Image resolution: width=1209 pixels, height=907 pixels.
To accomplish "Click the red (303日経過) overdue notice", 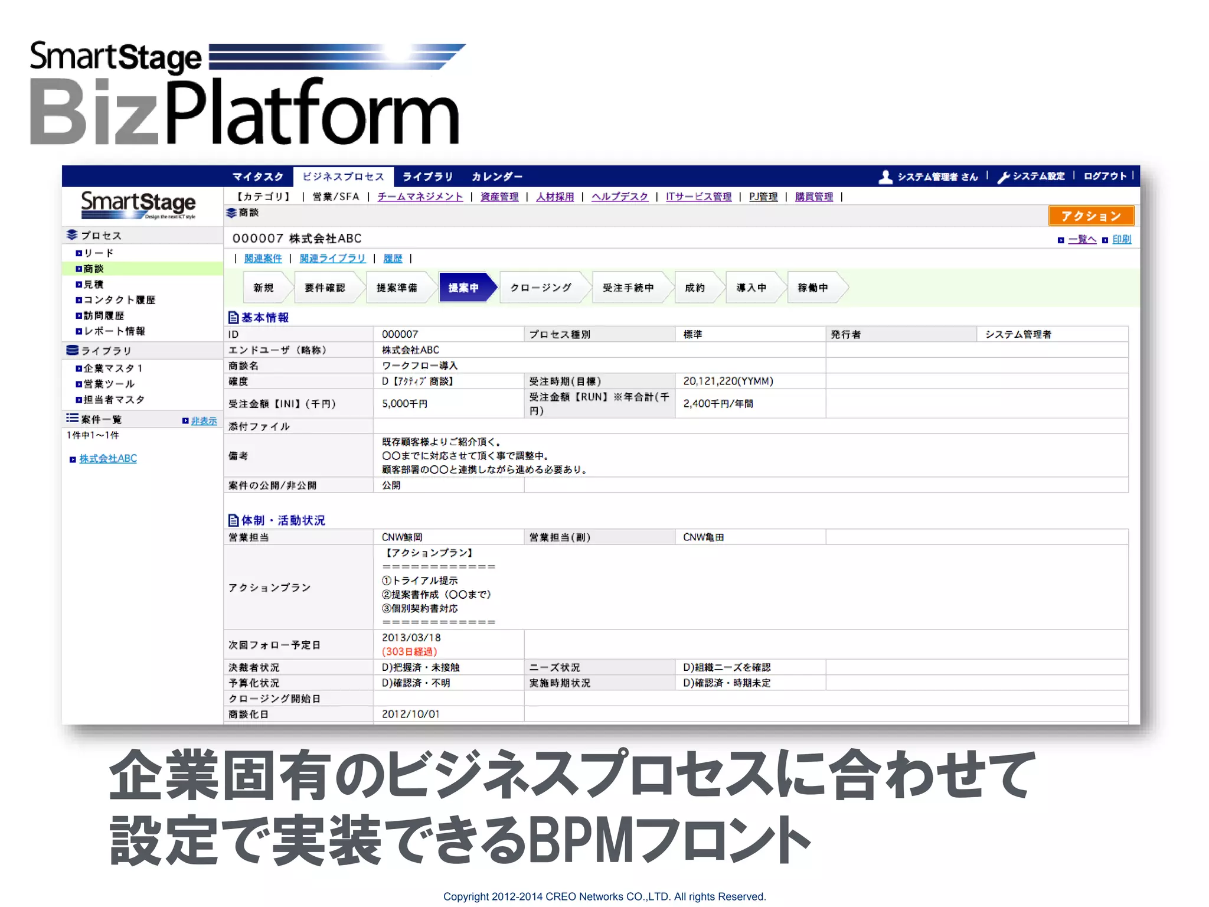I will (409, 652).
